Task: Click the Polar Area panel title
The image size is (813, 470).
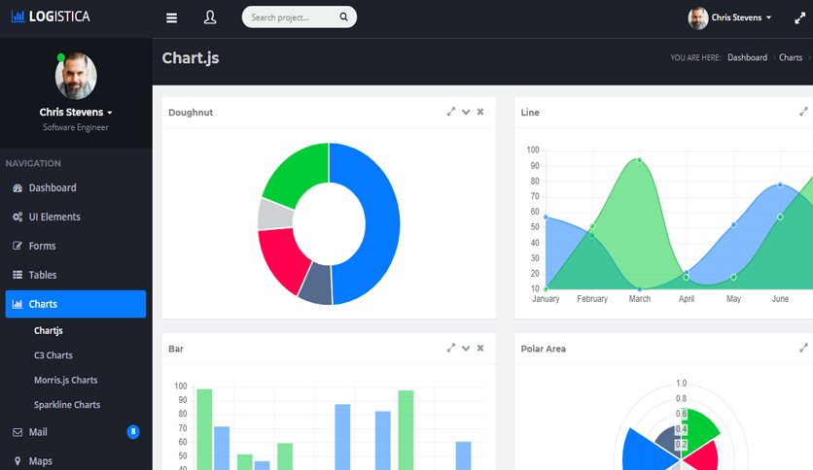Action: [x=543, y=349]
